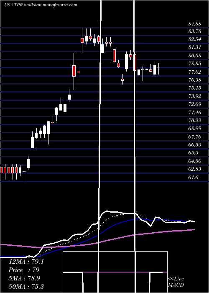The height and width of the screenshot is (293, 209).
Task: Click the 62.83 price axis label
Action: 195,169
